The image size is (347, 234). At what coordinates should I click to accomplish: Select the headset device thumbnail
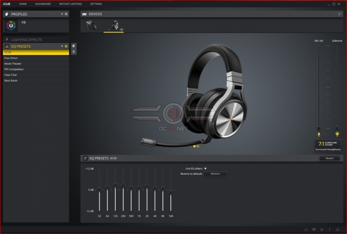pyautogui.click(x=115, y=25)
